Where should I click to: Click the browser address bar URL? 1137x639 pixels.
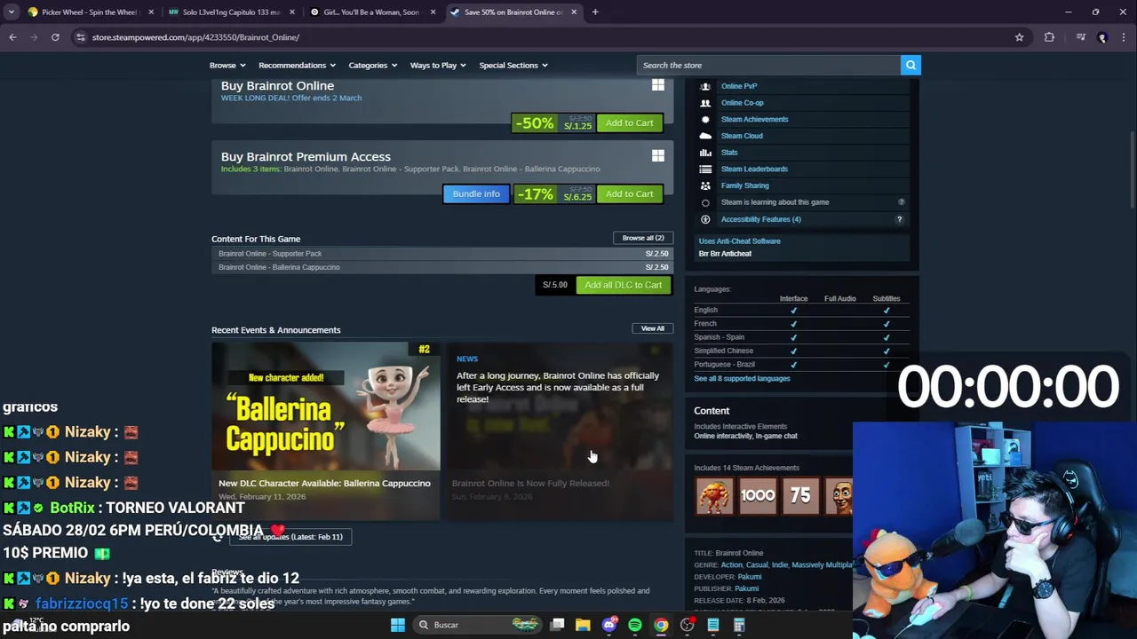tap(195, 37)
